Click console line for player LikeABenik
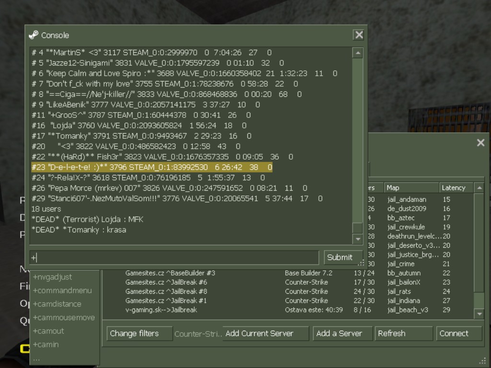This screenshot has height=368, width=491. [146, 104]
